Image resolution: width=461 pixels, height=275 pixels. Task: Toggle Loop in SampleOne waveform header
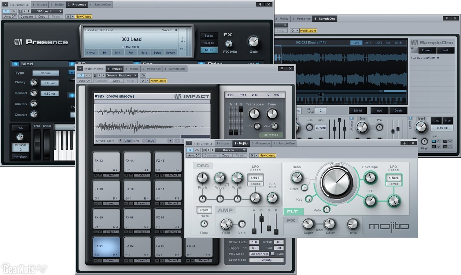[x=356, y=43]
